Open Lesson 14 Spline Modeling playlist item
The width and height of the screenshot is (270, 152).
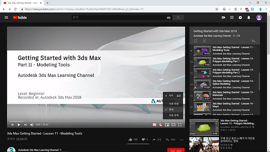pyautogui.click(x=225, y=84)
